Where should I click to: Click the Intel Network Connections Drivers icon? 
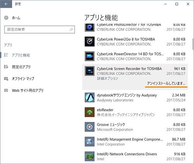click(x=90, y=156)
